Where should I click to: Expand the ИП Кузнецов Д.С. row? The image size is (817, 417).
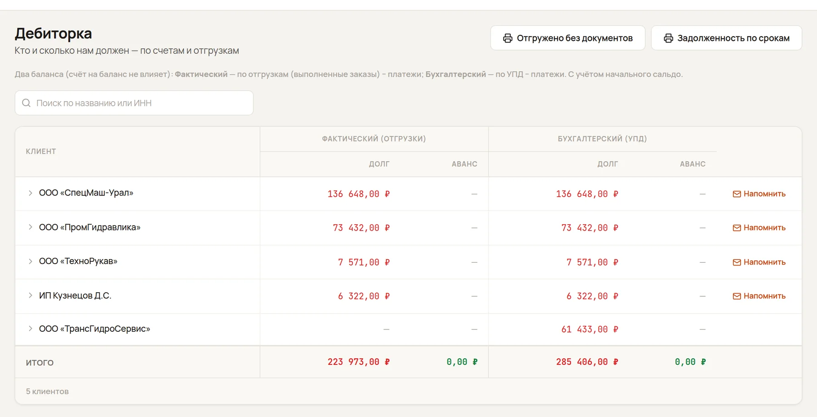point(30,295)
